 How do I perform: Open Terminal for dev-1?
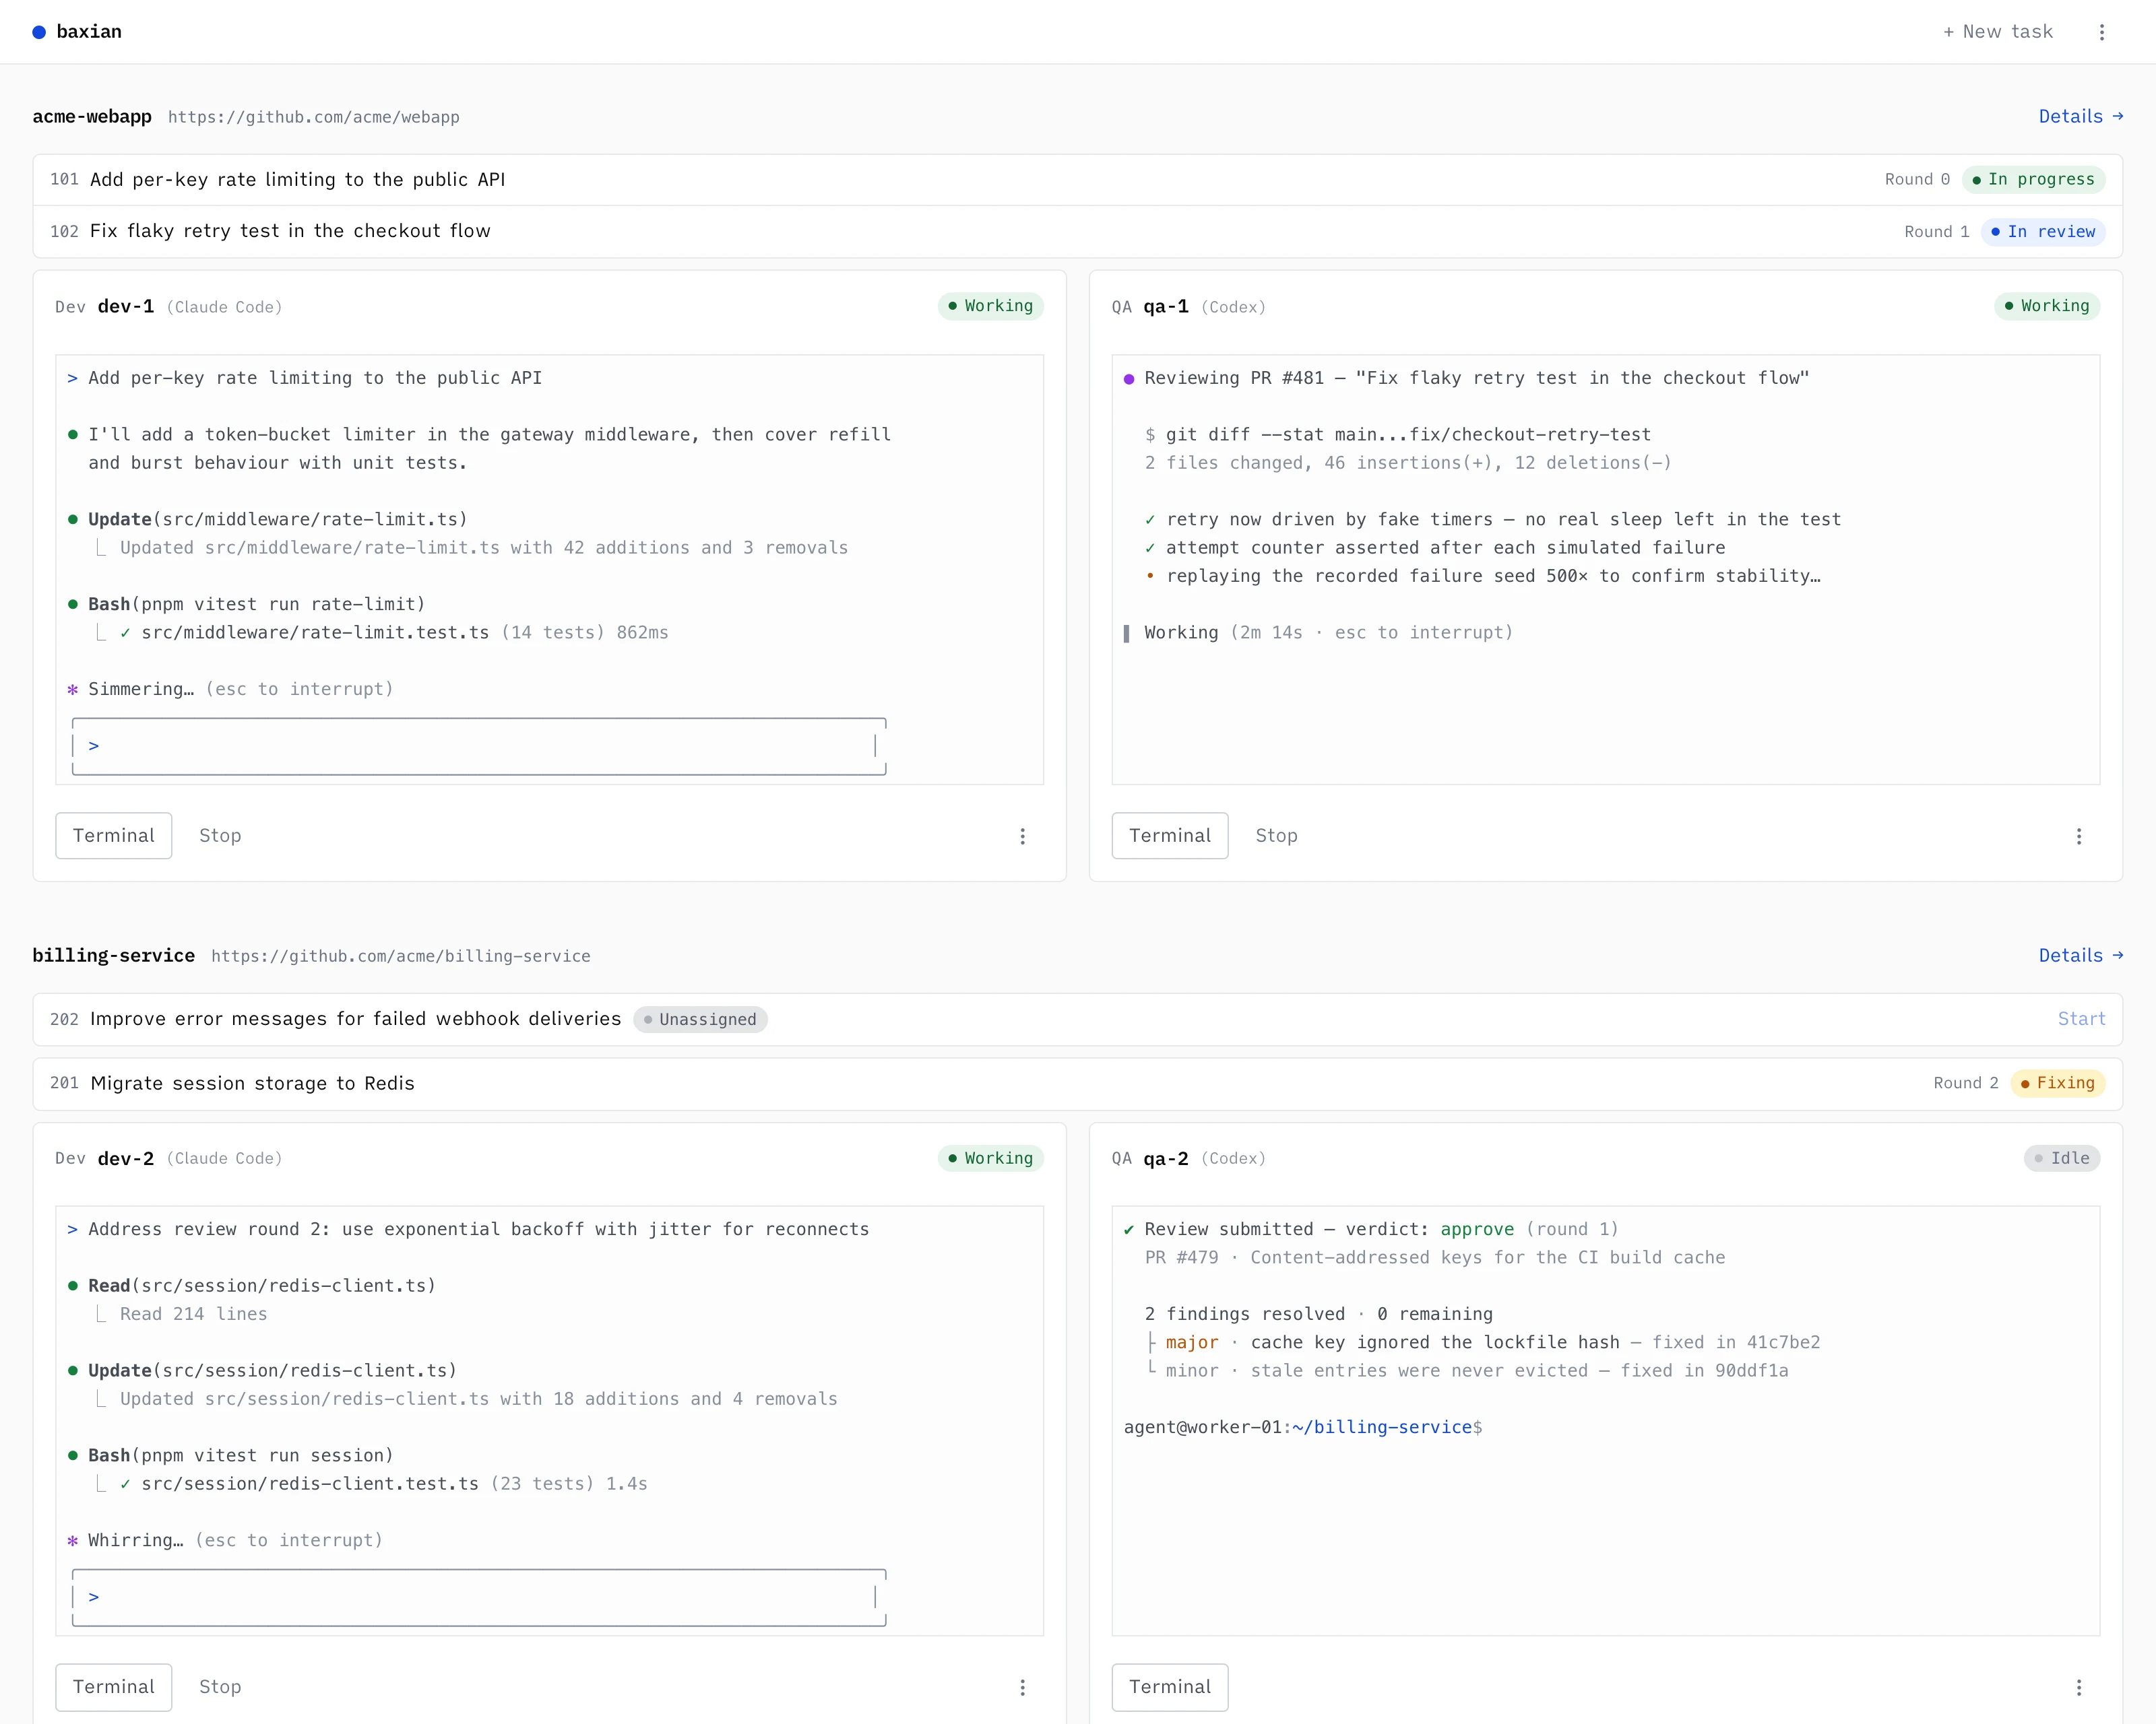click(x=114, y=836)
